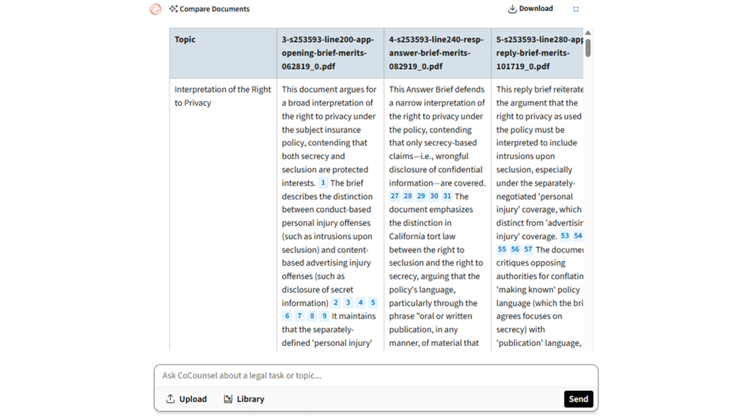
Task: Select the answer-brief-merits column header
Action: (x=437, y=52)
